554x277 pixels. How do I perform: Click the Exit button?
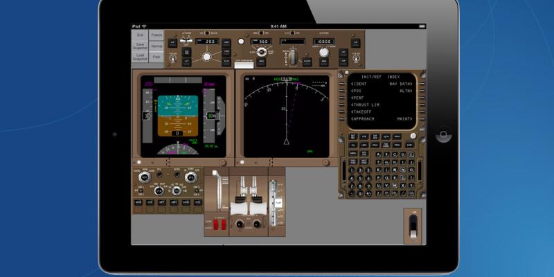[x=140, y=35]
